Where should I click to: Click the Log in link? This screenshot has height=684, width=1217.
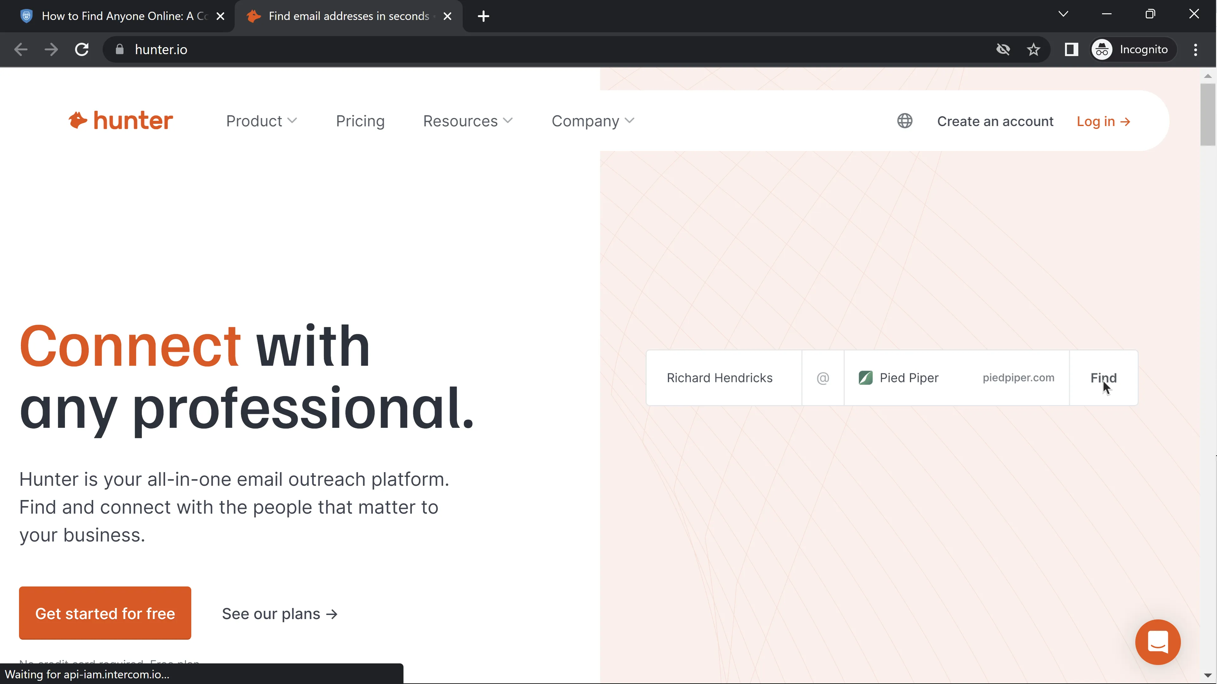pos(1103,121)
